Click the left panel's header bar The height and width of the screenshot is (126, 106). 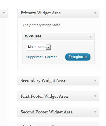click(x=4, y=13)
